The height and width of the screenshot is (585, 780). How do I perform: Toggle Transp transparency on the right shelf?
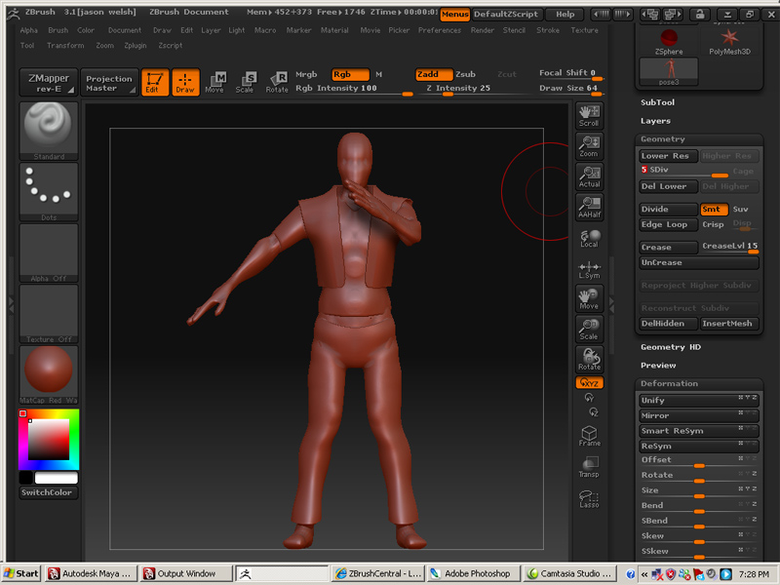click(589, 468)
